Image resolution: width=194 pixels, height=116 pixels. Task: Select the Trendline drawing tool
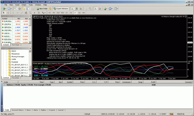[x=22, y=13]
